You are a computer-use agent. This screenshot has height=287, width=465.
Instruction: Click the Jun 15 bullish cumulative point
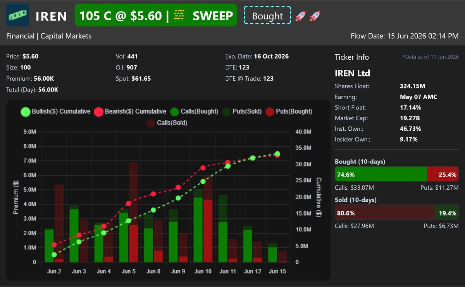[x=277, y=154]
